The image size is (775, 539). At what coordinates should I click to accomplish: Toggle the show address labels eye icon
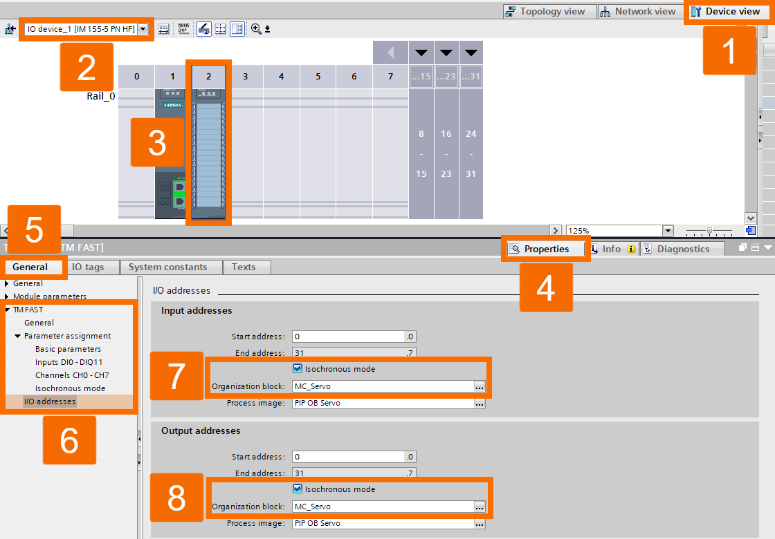click(203, 29)
